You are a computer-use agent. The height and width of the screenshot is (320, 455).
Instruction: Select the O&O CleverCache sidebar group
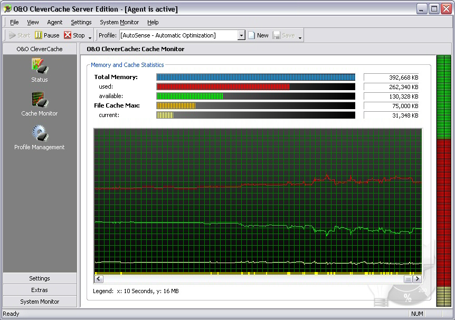tap(40, 49)
